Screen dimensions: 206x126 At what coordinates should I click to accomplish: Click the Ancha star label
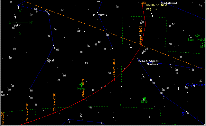tap(103, 15)
